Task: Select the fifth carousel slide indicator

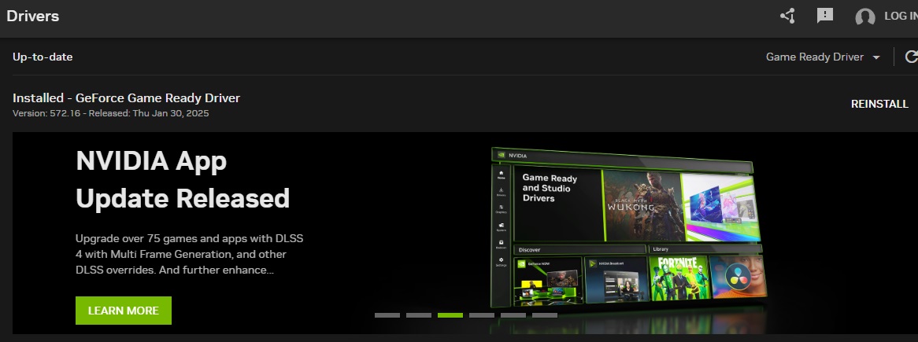Action: pyautogui.click(x=513, y=315)
